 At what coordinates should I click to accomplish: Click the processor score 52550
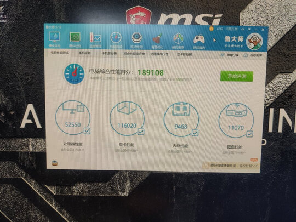coord(73,125)
